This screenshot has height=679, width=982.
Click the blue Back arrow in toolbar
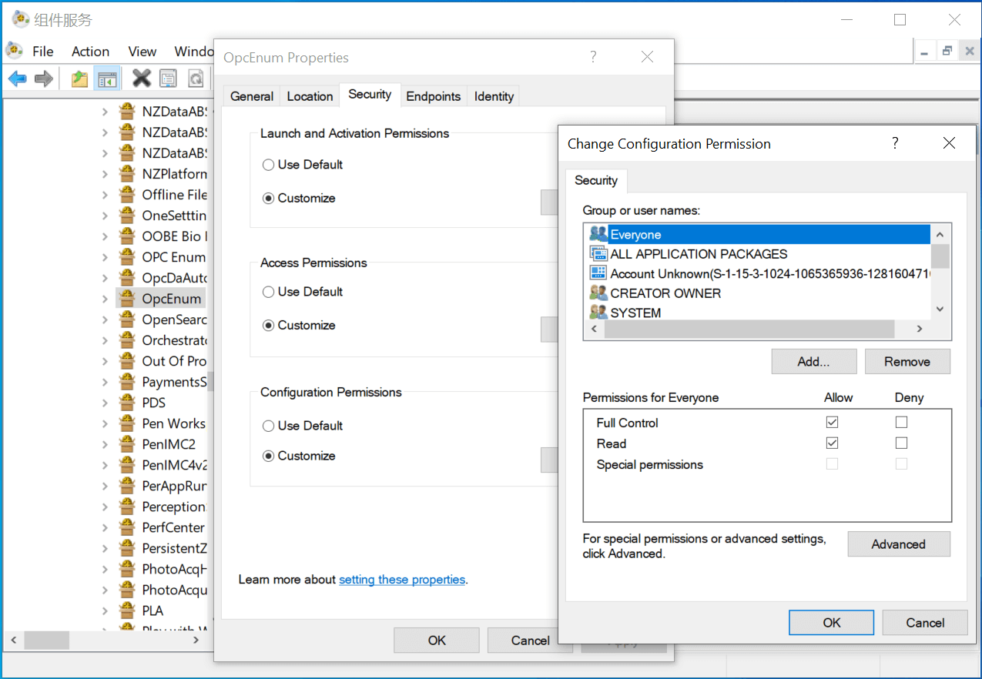click(17, 79)
